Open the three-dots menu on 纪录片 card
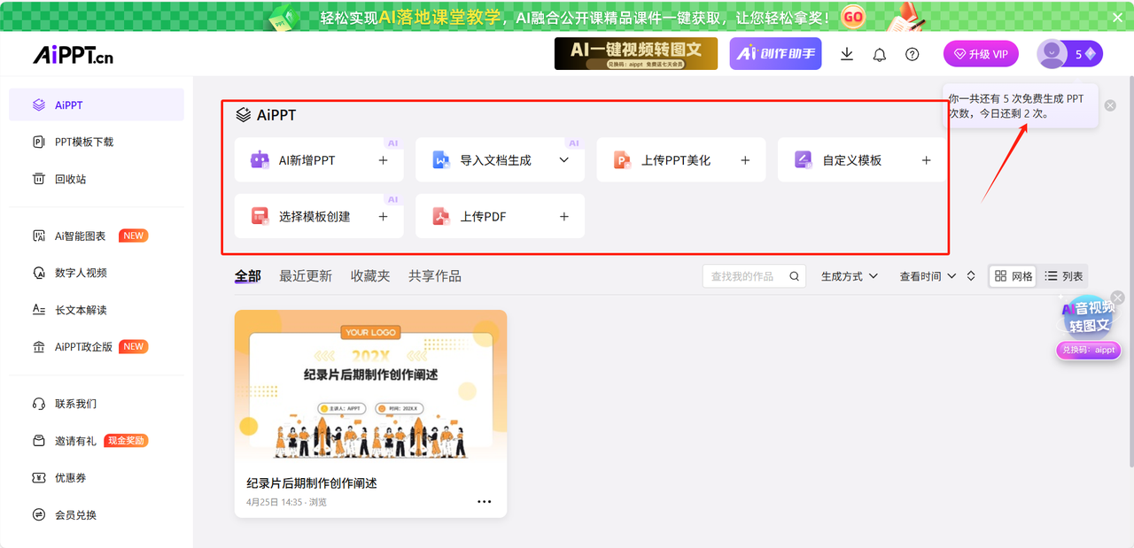Viewport: 1134px width, 548px height. coord(484,502)
